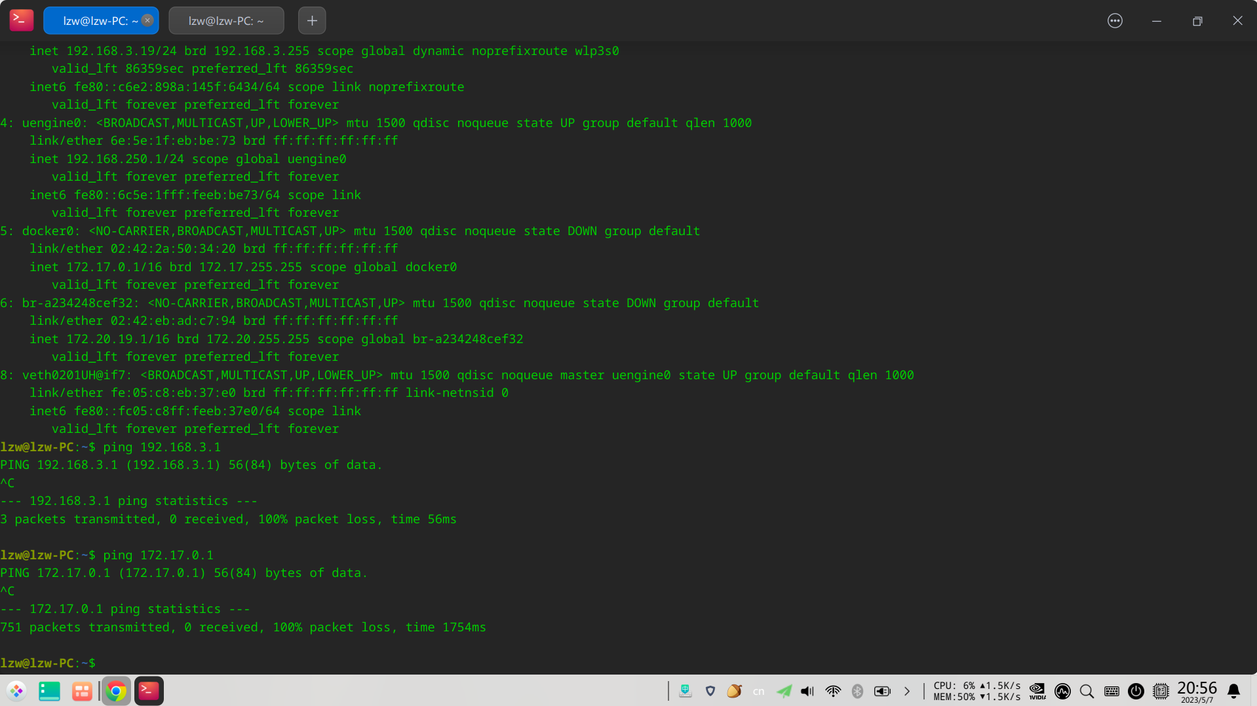This screenshot has width=1257, height=706.
Task: Click the terminal app logo in title bar
Action: [x=22, y=20]
